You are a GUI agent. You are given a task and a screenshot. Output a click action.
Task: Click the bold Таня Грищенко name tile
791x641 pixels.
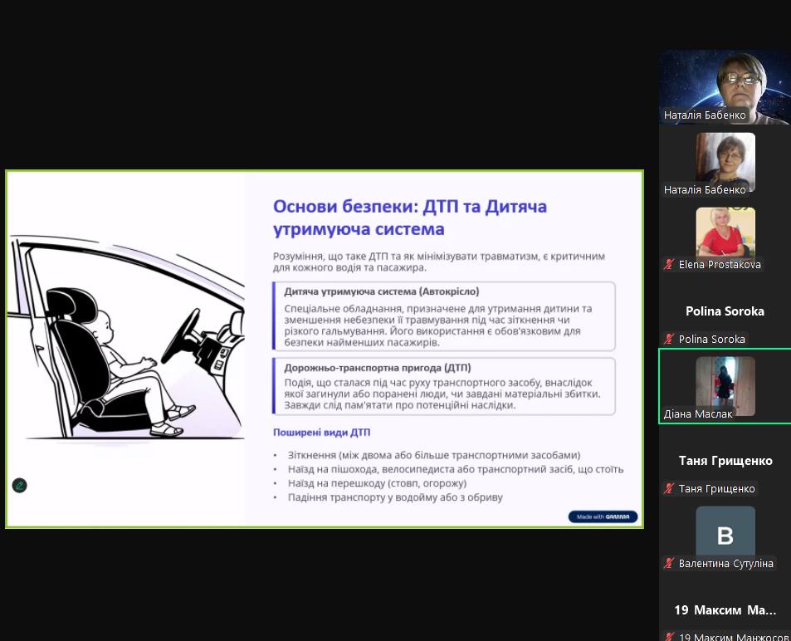click(x=725, y=461)
